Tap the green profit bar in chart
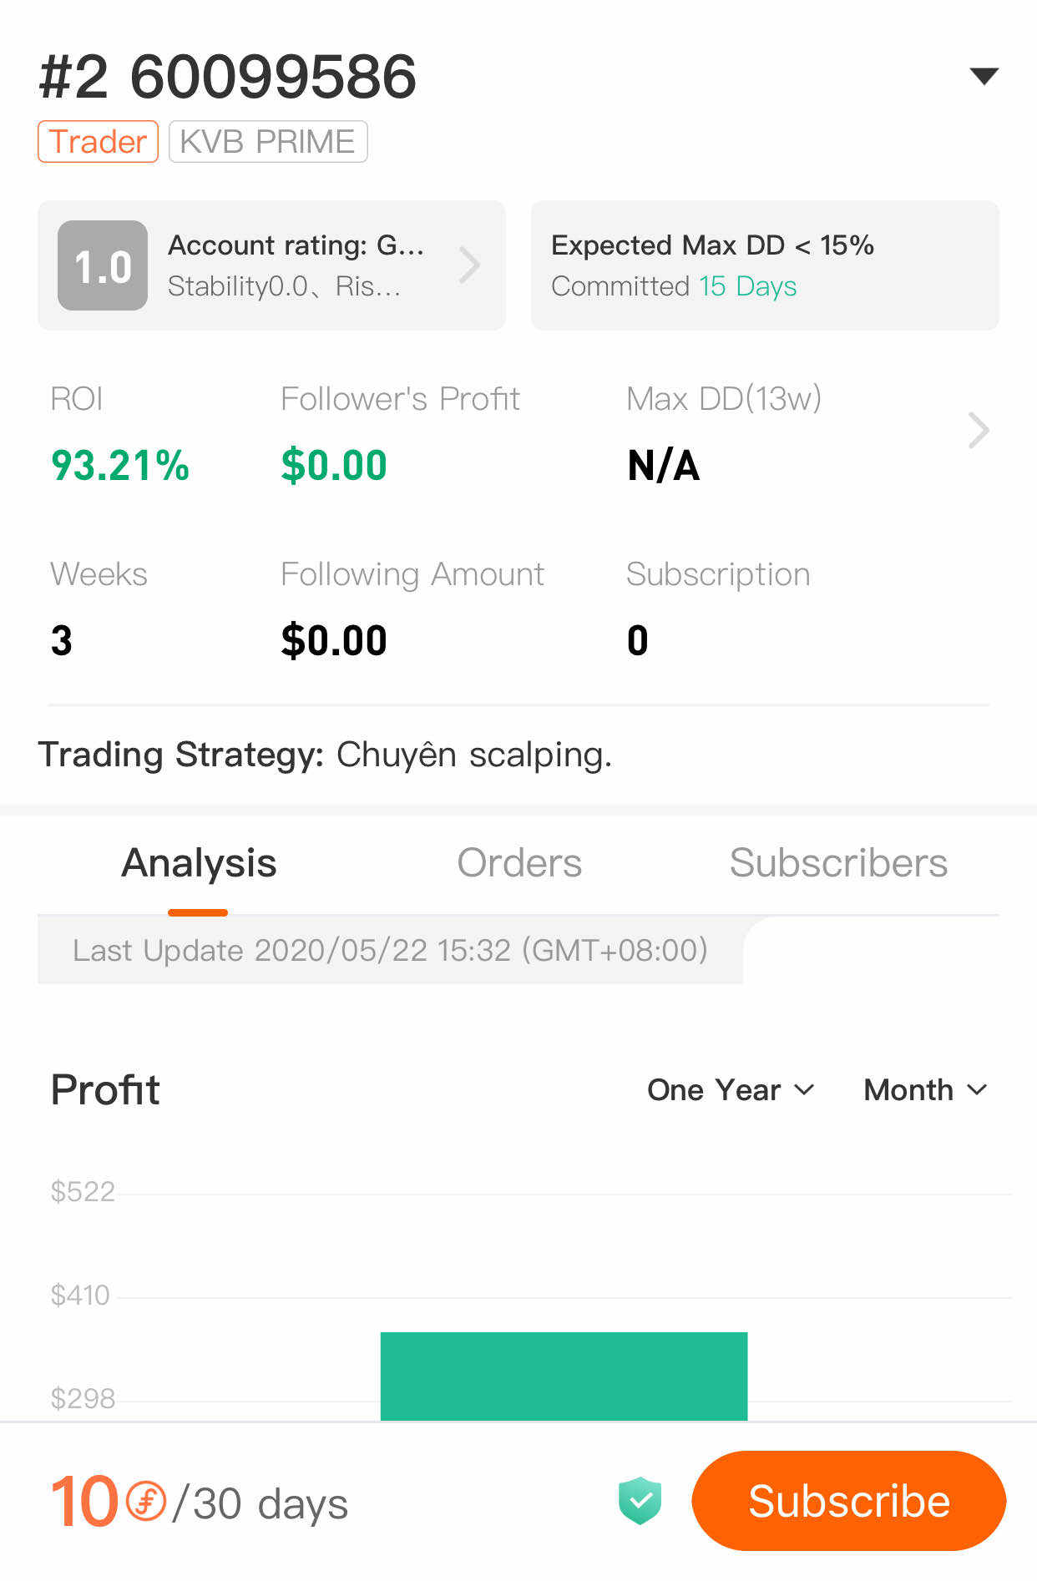This screenshot has height=1581, width=1037. 564,1376
